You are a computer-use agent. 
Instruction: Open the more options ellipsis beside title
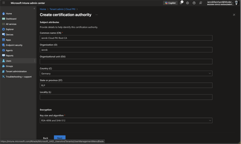pyautogui.click(x=97, y=15)
